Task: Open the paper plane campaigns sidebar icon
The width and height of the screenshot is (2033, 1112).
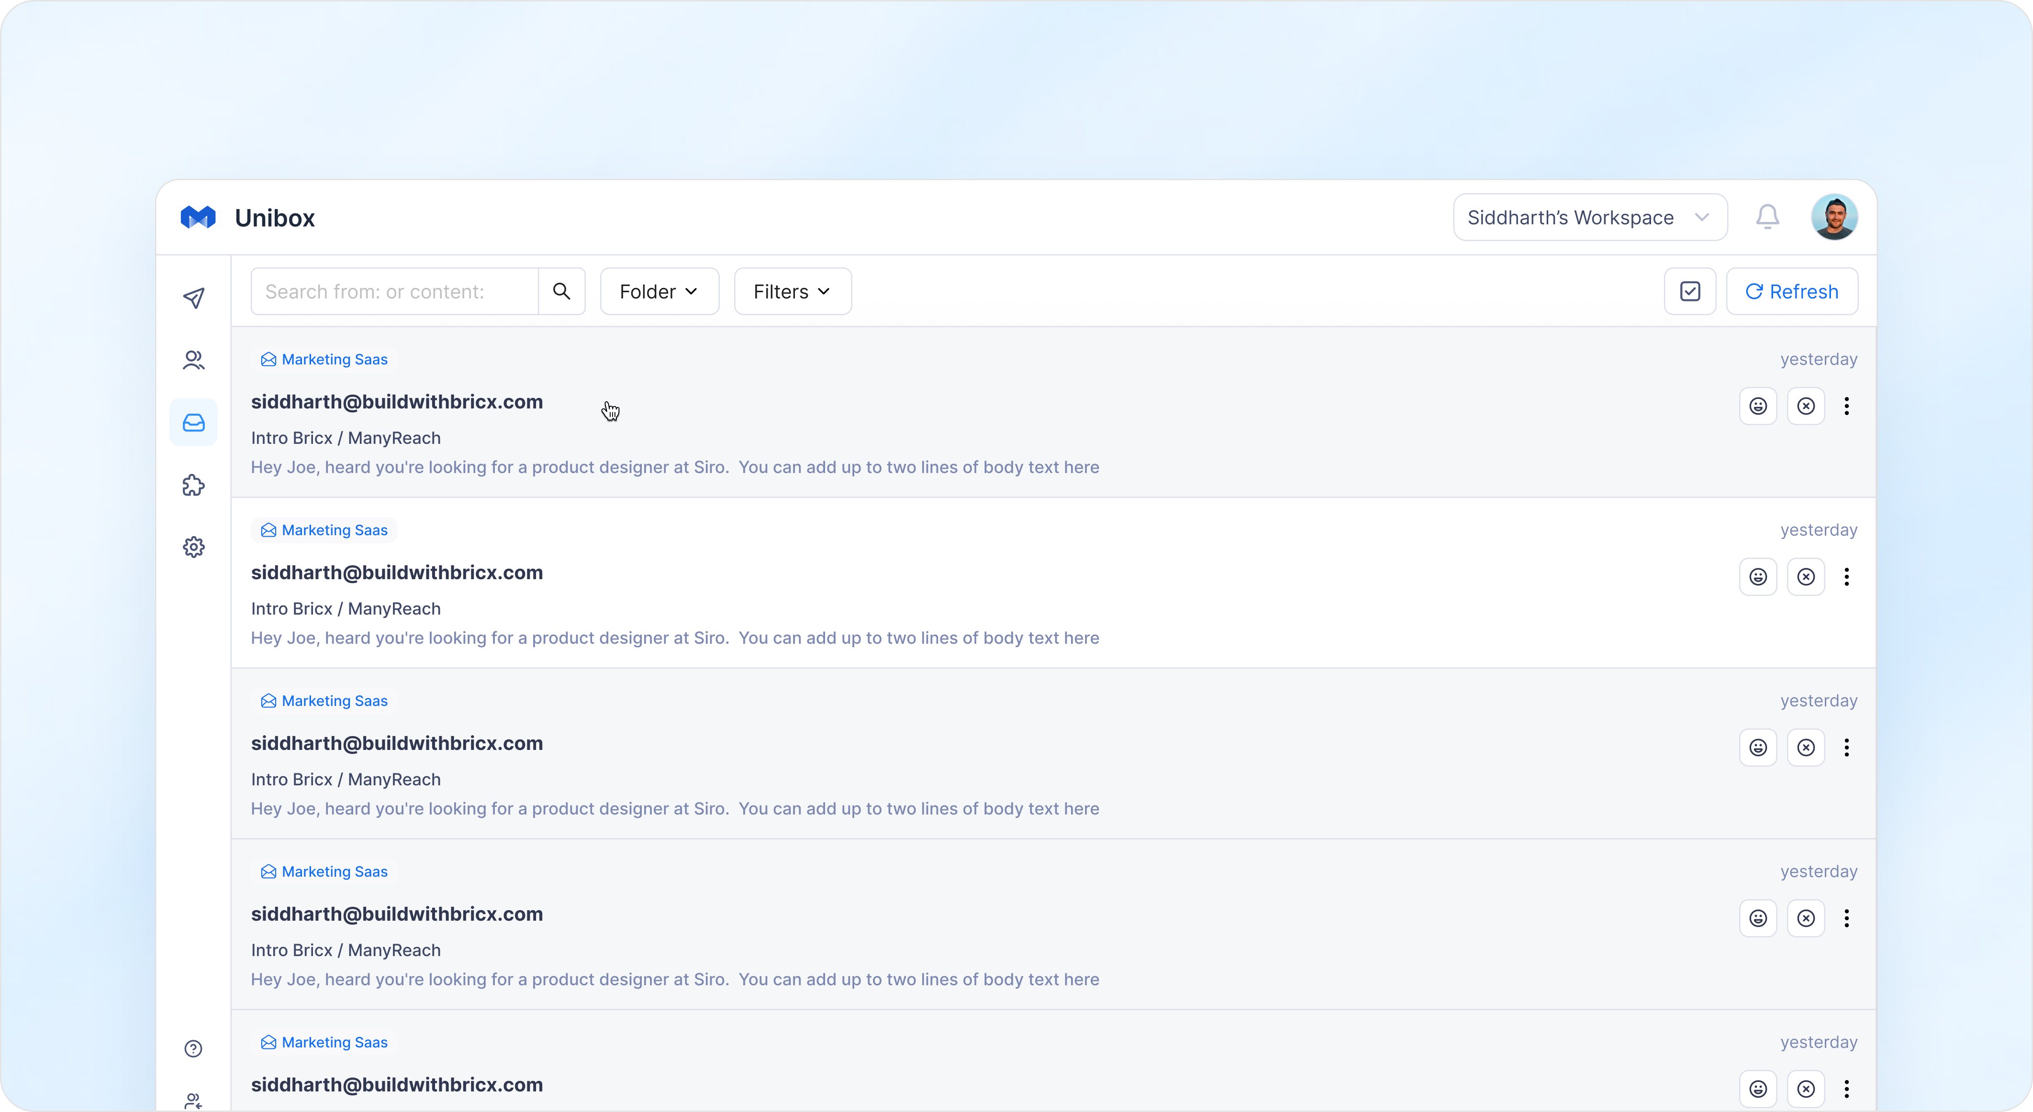Action: pyautogui.click(x=193, y=298)
